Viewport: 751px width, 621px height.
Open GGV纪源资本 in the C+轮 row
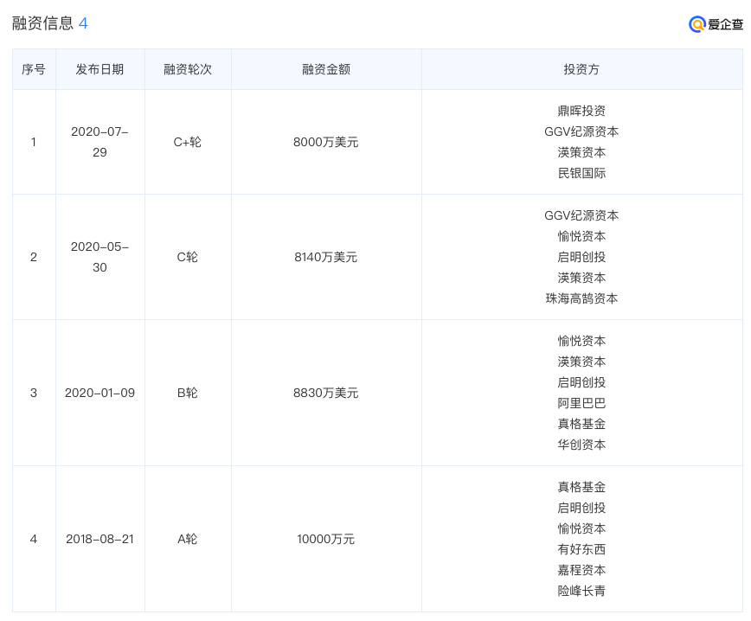point(581,131)
